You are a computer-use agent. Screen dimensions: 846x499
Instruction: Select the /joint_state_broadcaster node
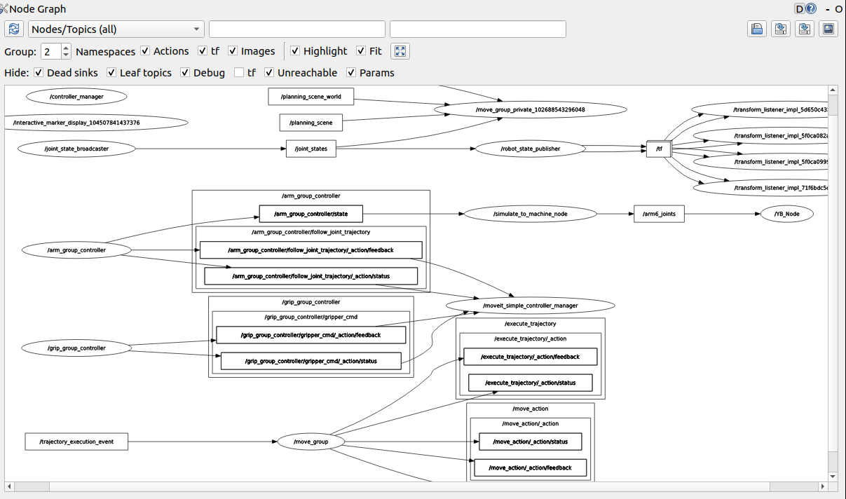[76, 149]
